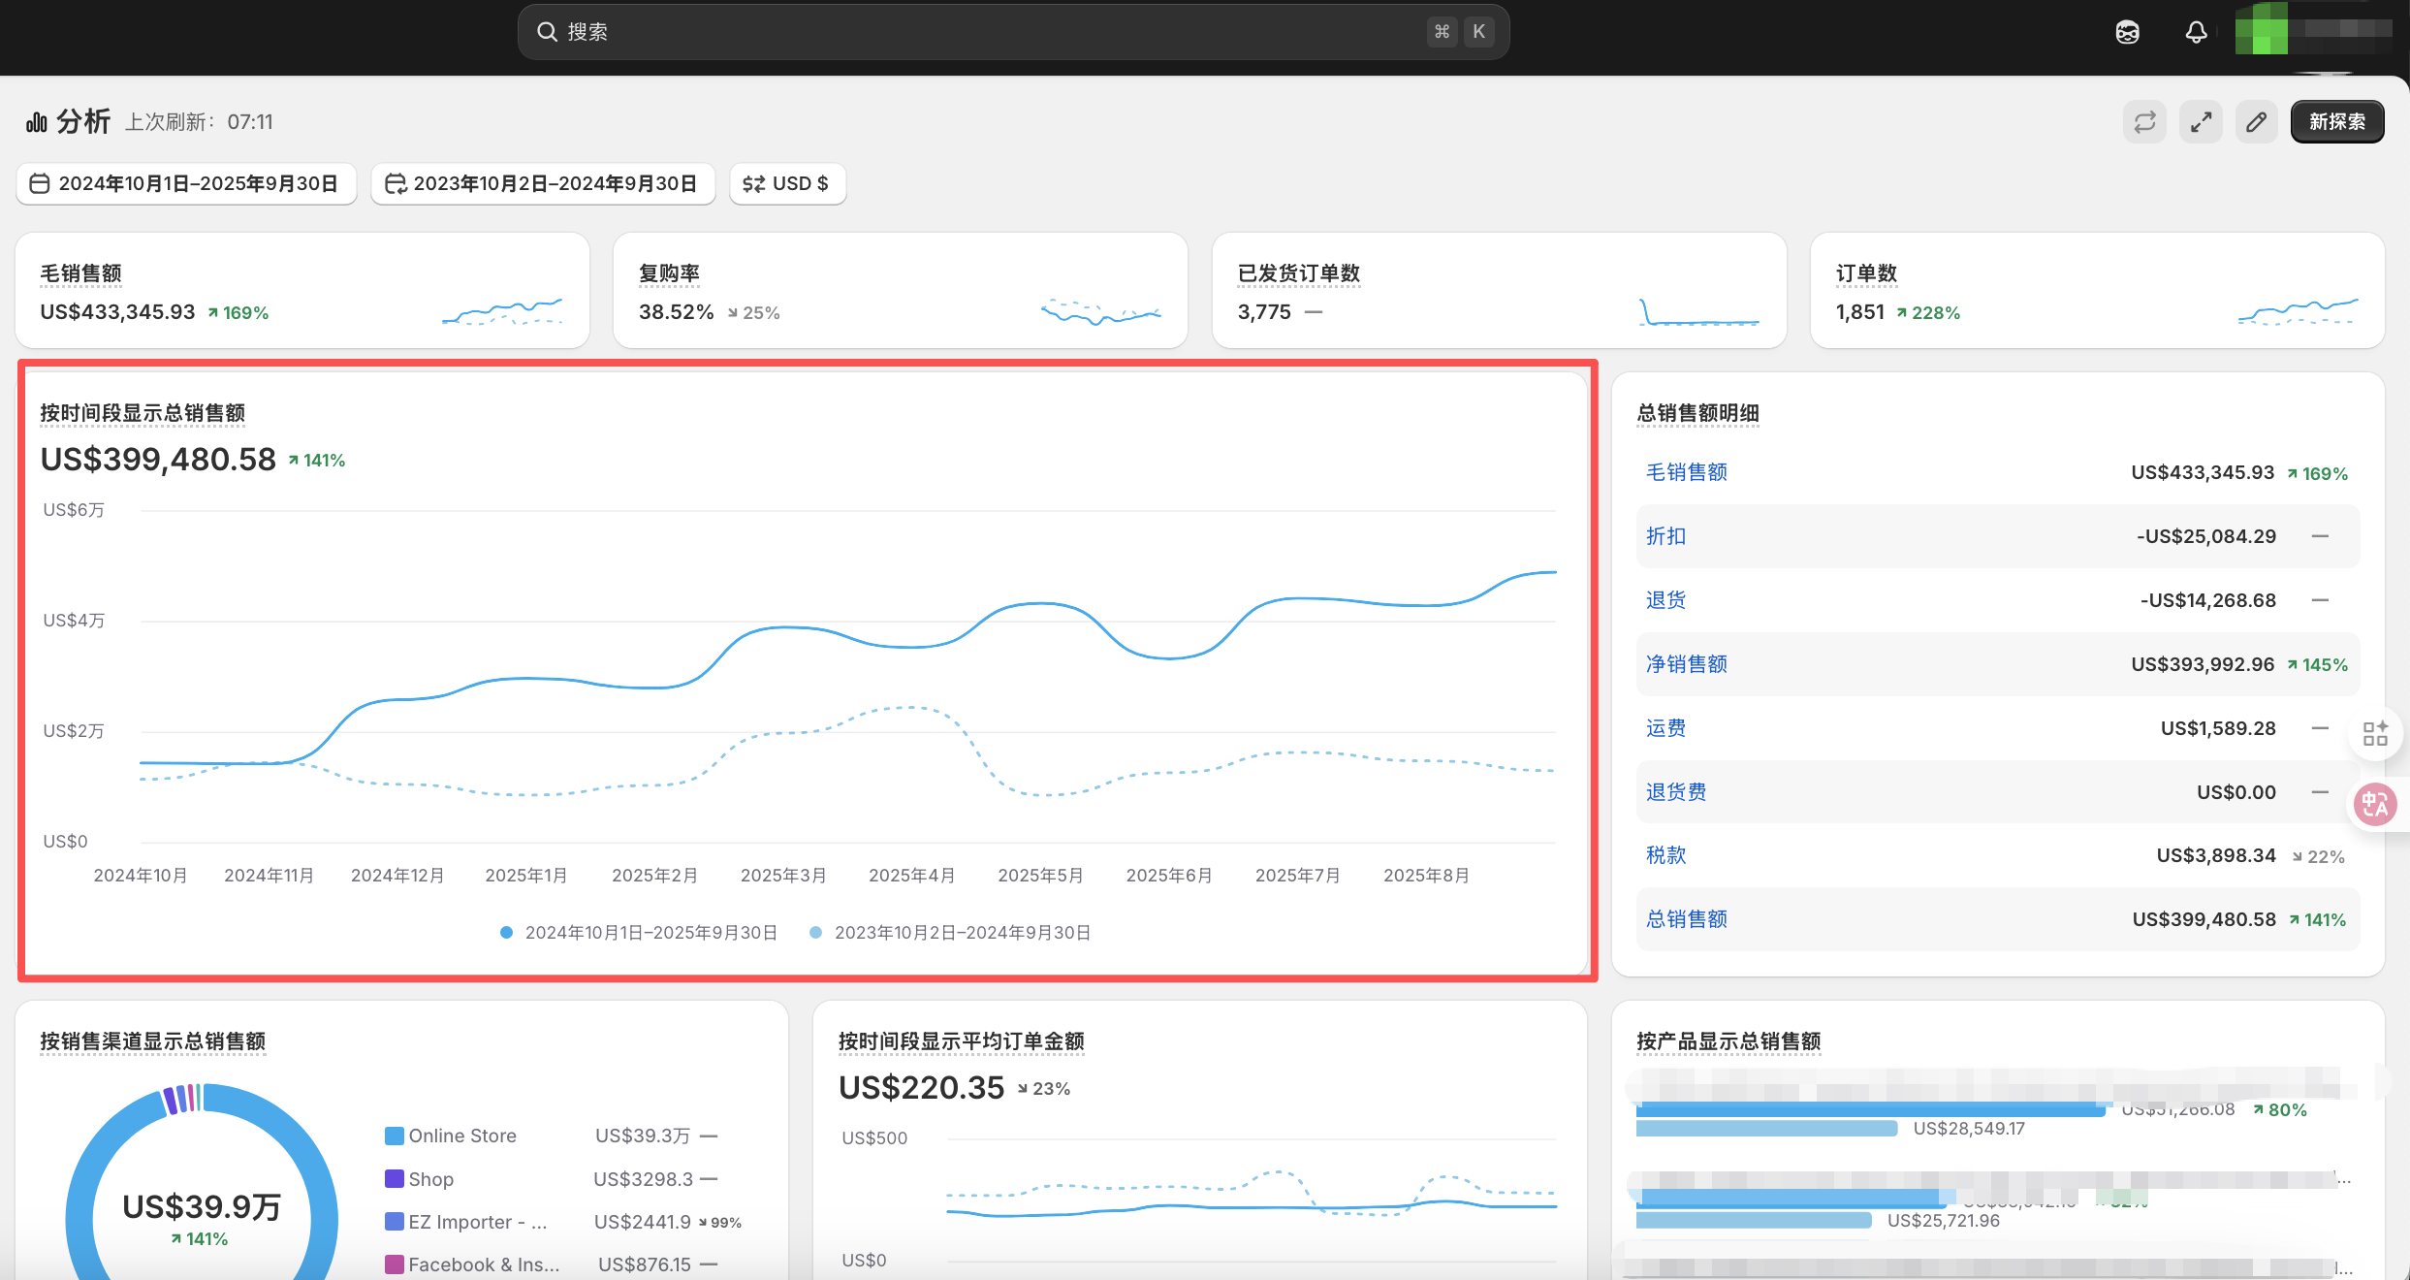Open the 2024年10月1日–2025年9月30日 date picker
Screen dimensions: 2410x1280
(185, 183)
